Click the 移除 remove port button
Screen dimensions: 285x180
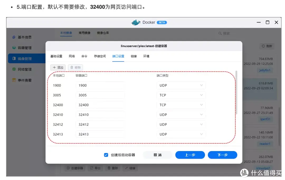tap(75, 67)
